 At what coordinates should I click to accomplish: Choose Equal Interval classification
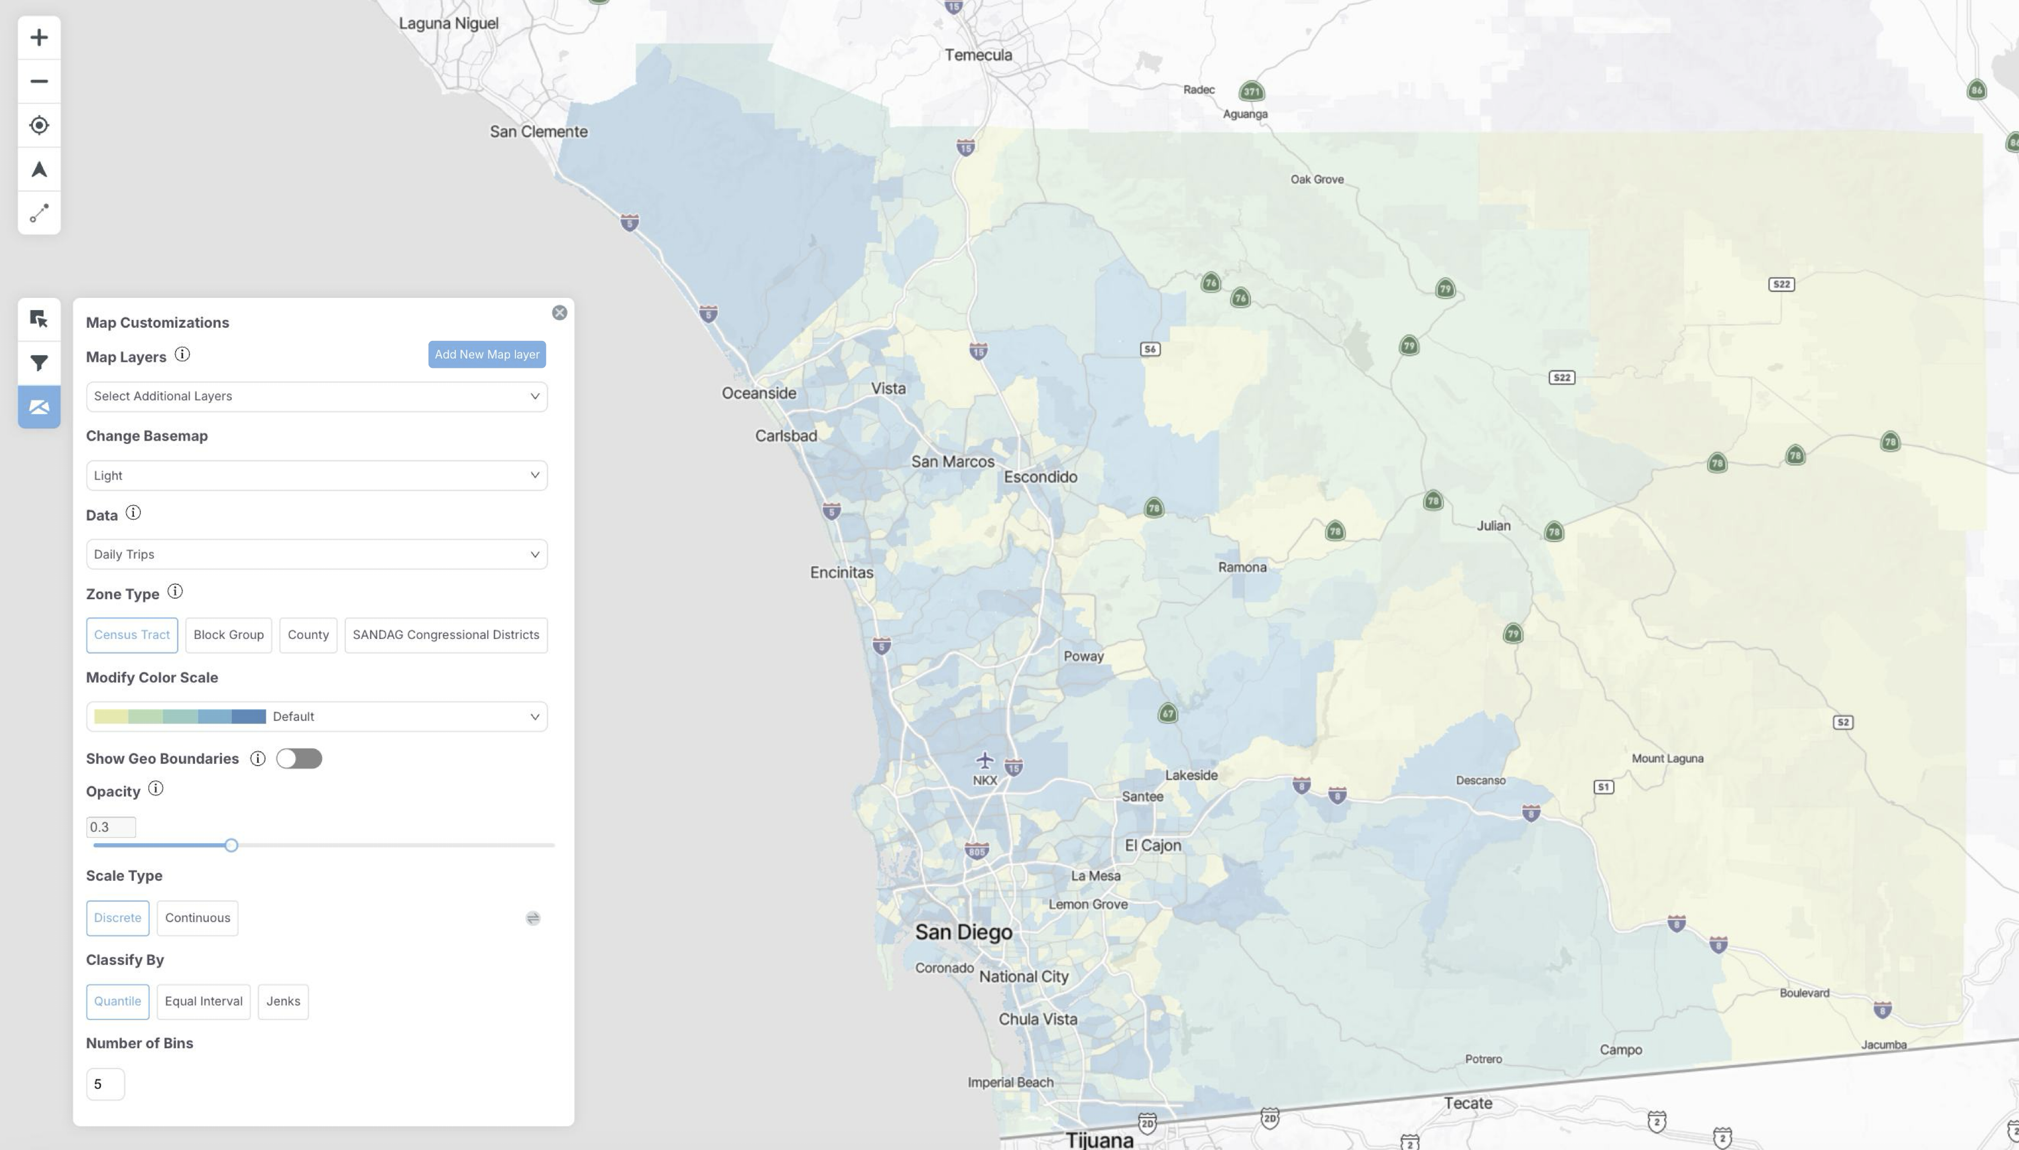coord(203,1001)
